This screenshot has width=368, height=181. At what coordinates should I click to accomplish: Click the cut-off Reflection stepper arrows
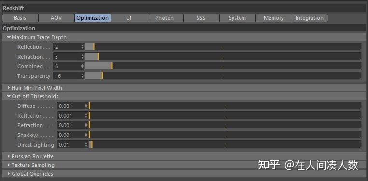(86, 115)
